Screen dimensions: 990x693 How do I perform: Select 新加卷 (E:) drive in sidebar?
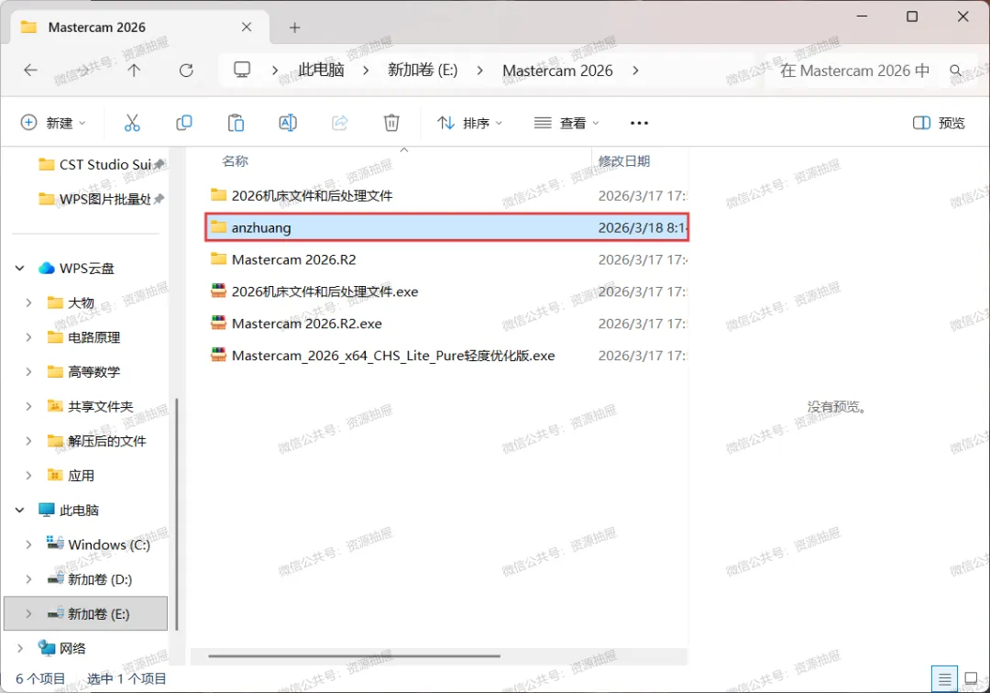[86, 613]
